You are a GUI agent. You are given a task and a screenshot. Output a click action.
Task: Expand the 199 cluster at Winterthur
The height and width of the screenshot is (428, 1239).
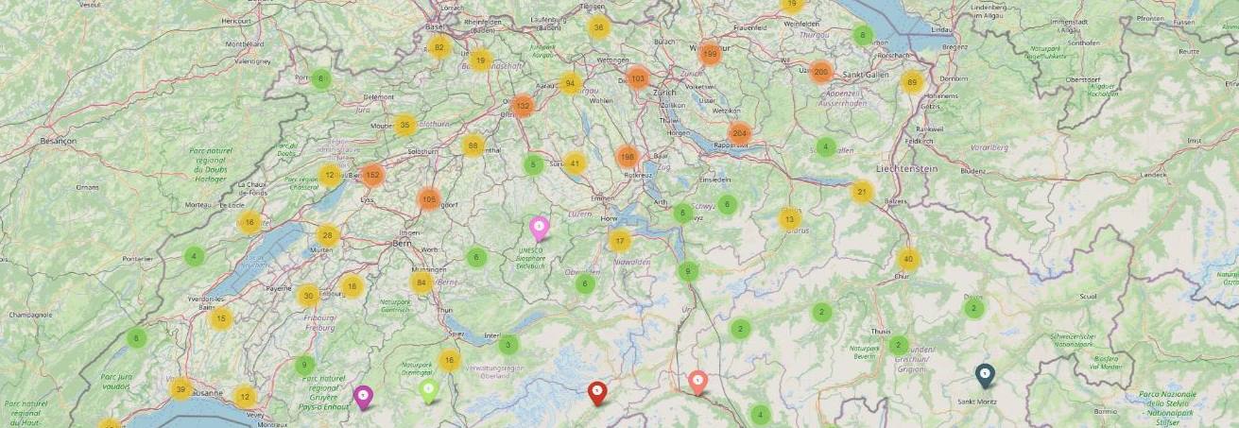point(711,54)
